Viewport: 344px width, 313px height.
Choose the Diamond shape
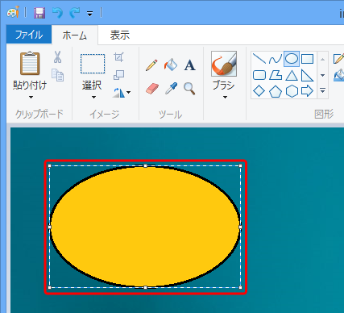259,91
